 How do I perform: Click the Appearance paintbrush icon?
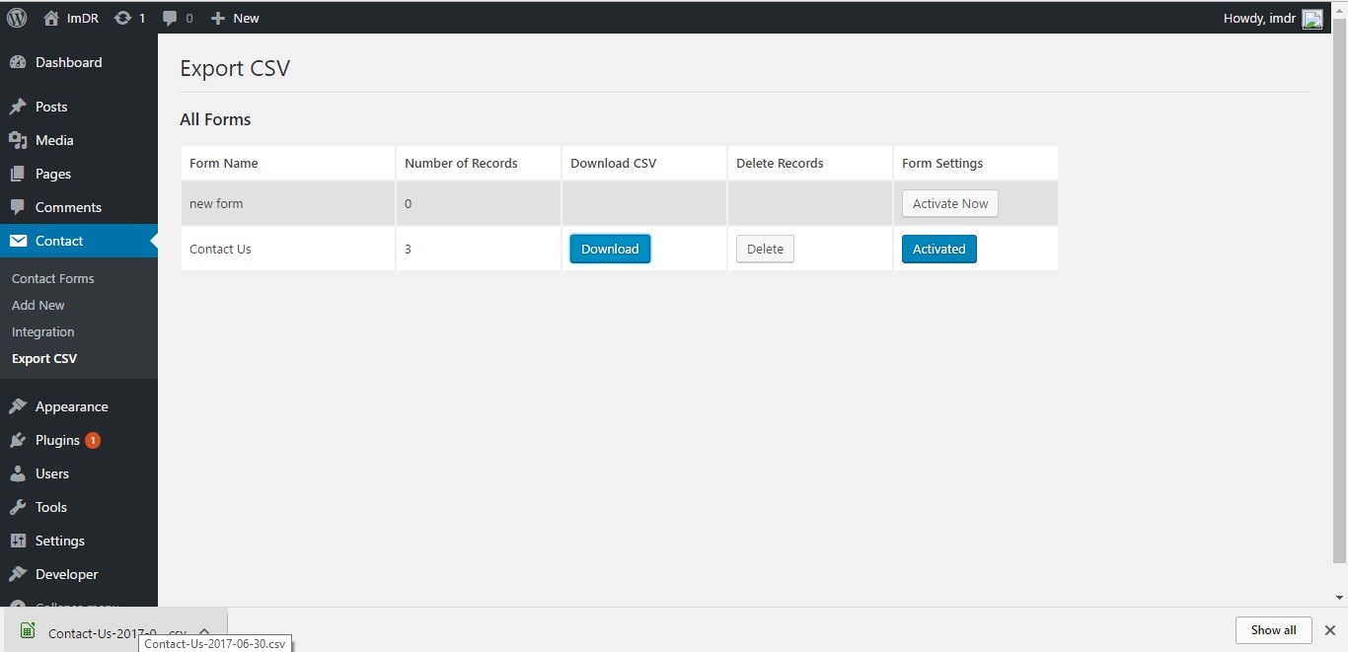[x=18, y=406]
